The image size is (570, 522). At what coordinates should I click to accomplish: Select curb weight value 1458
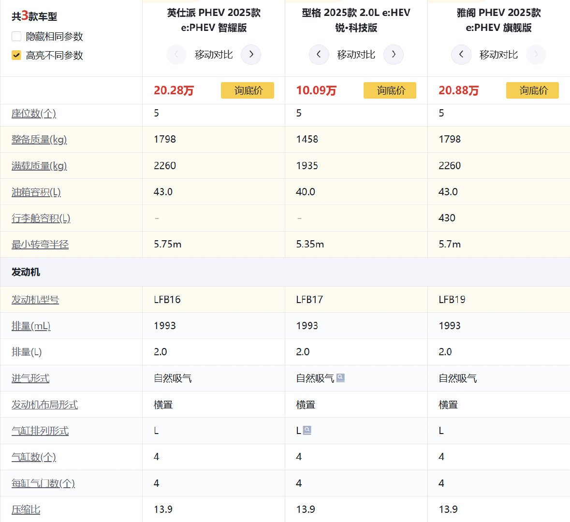click(x=307, y=139)
